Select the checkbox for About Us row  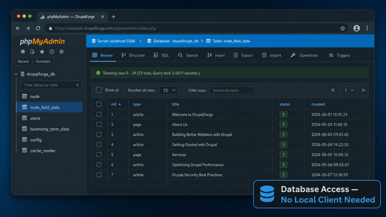pyautogui.click(x=99, y=124)
